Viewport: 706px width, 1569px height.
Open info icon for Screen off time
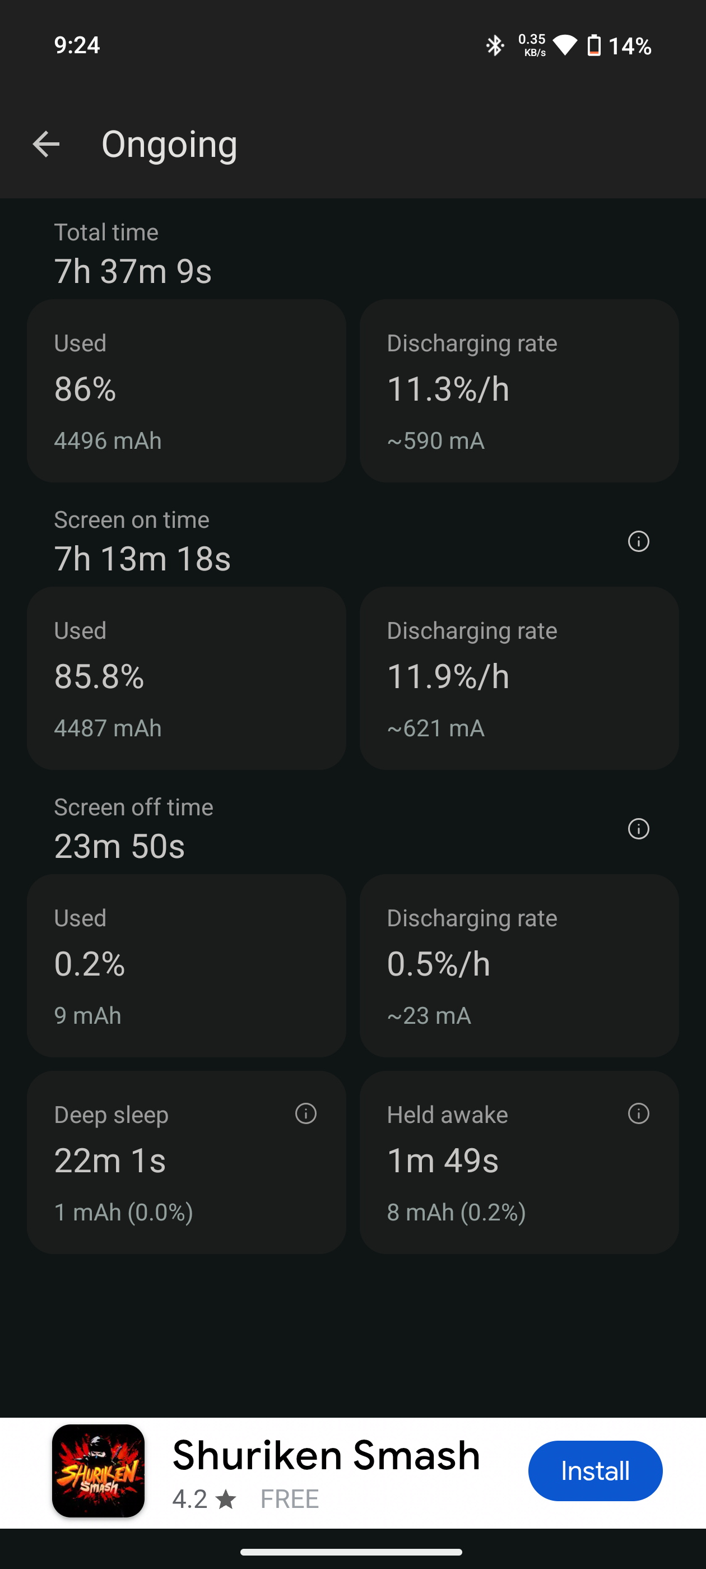click(x=638, y=828)
